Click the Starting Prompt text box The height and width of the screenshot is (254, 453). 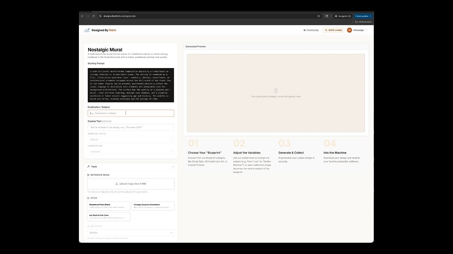[131, 85]
